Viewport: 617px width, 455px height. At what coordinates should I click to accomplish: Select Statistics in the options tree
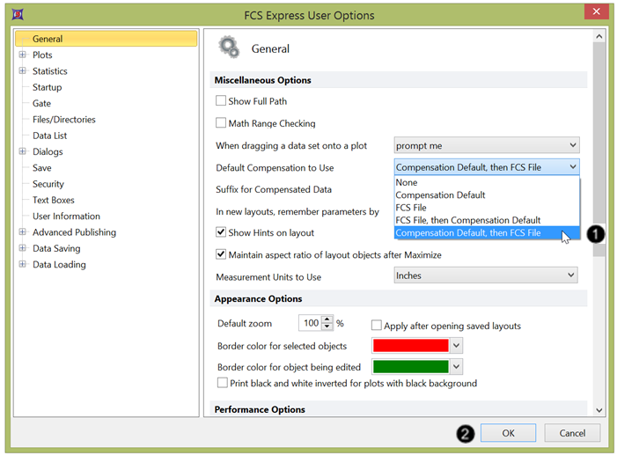(50, 71)
